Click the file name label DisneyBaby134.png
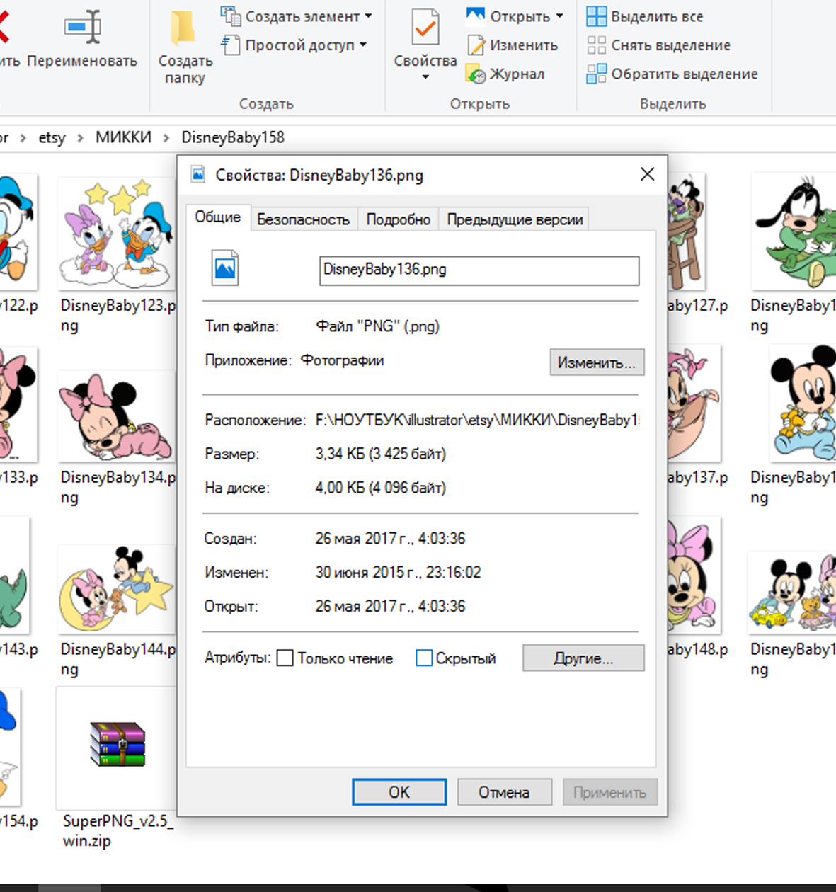Screen dimensions: 836x892 [x=118, y=487]
